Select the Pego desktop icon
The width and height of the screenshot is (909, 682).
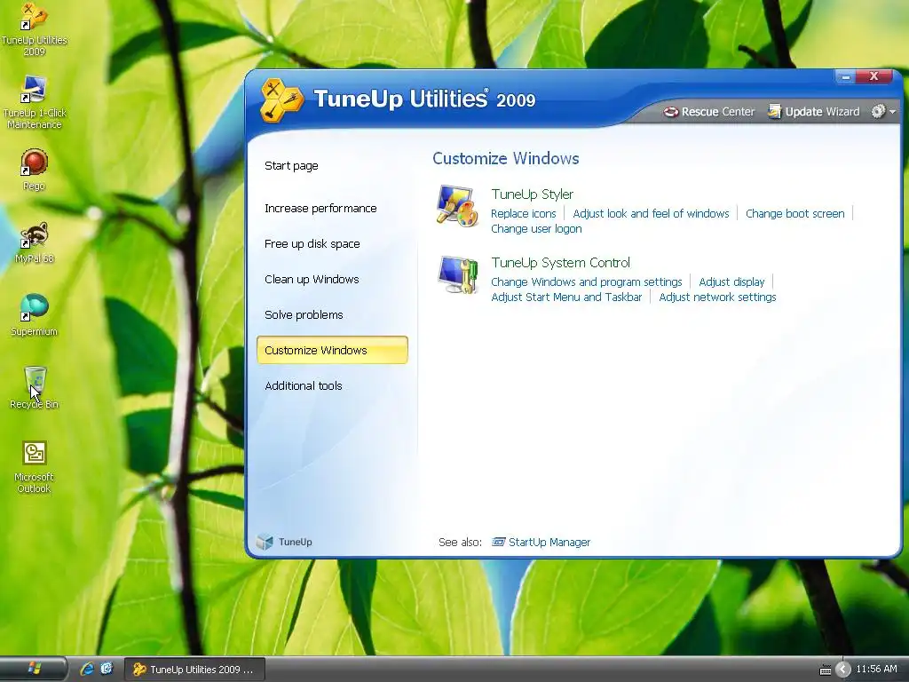coord(35,170)
